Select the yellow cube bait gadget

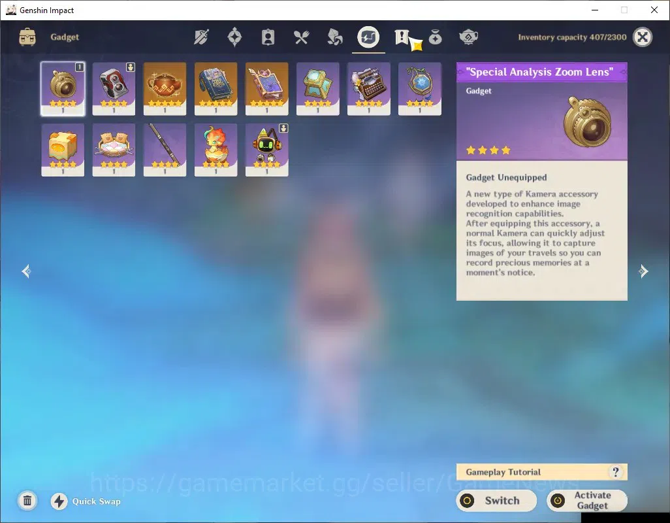(63, 150)
